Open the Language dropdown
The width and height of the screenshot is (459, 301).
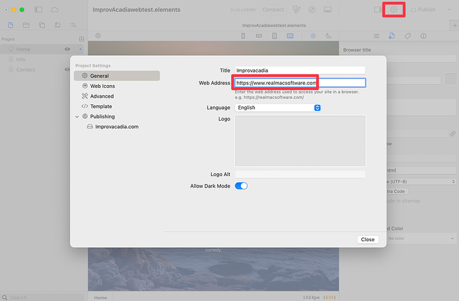(278, 108)
